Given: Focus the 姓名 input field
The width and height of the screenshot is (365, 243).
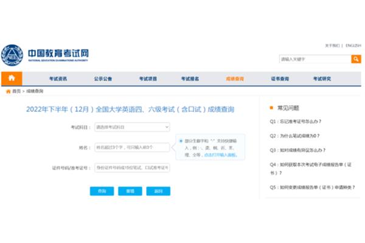Looking at the screenshot, I should 132,148.
